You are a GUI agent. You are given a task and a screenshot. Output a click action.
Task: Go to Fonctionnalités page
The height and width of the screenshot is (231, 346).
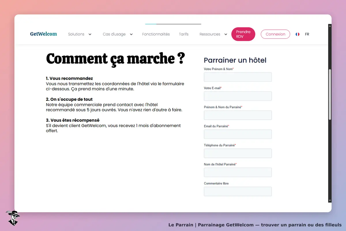coord(156,34)
